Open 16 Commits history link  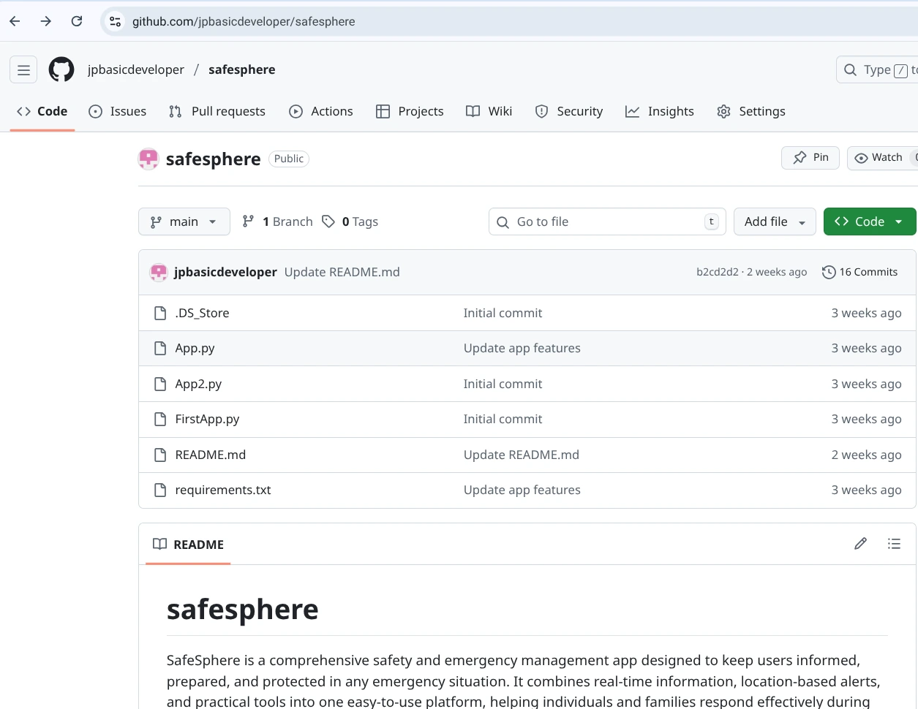coord(860,272)
